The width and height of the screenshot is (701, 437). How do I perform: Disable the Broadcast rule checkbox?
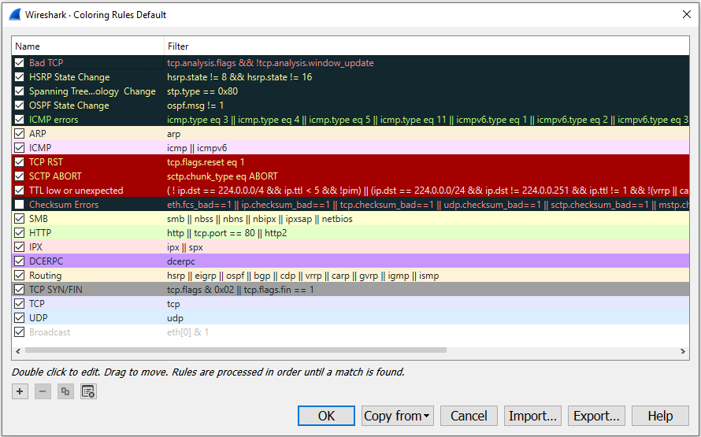click(20, 332)
